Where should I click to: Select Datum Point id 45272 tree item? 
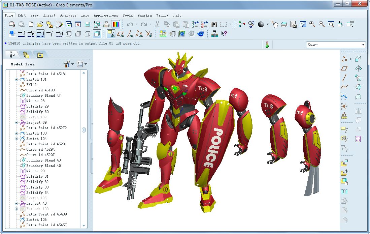point(46,128)
